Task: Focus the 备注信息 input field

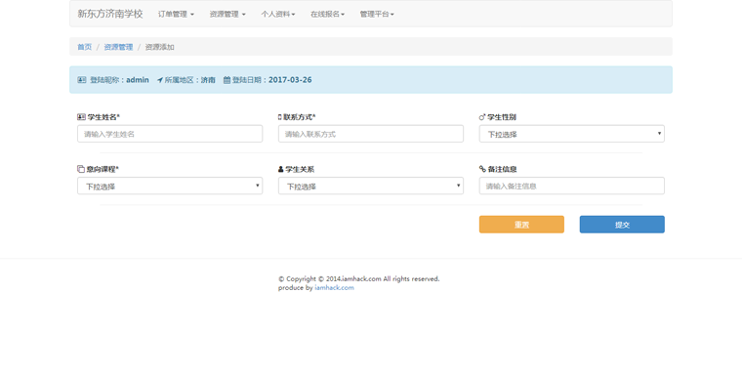Action: [572, 187]
